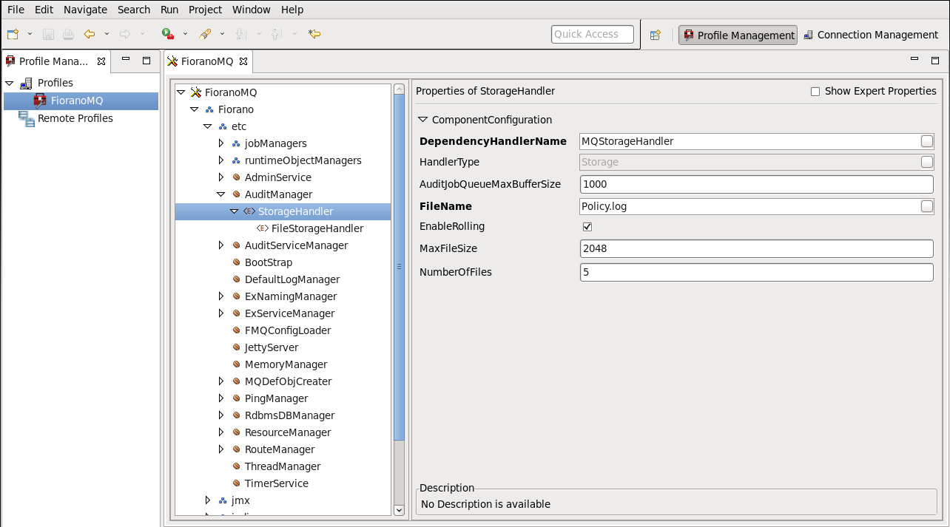Click the JettyServer component icon
950x527 pixels.
point(236,347)
